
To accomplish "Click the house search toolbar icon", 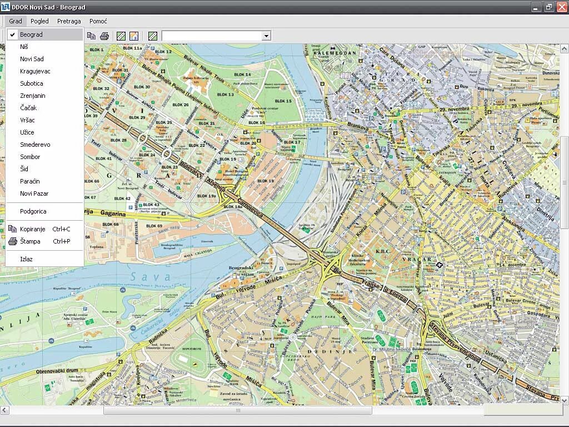I will [134, 36].
